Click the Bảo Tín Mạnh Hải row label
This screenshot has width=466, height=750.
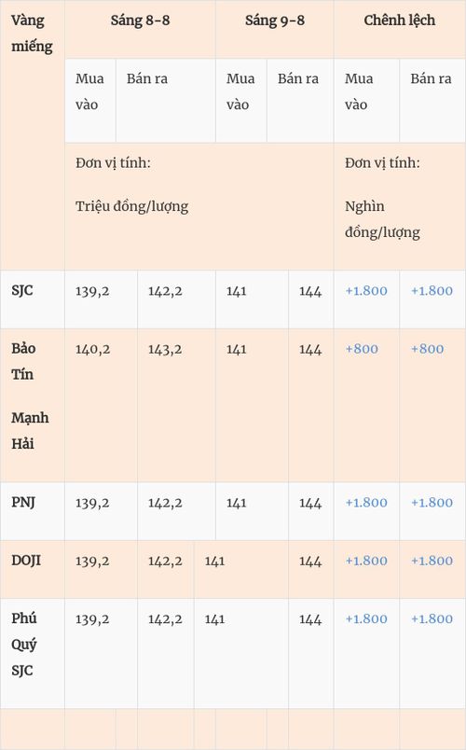pyautogui.click(x=30, y=396)
